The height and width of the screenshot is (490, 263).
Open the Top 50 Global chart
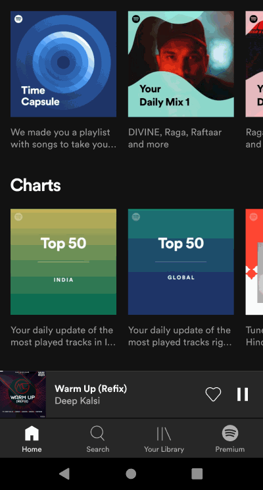181,262
